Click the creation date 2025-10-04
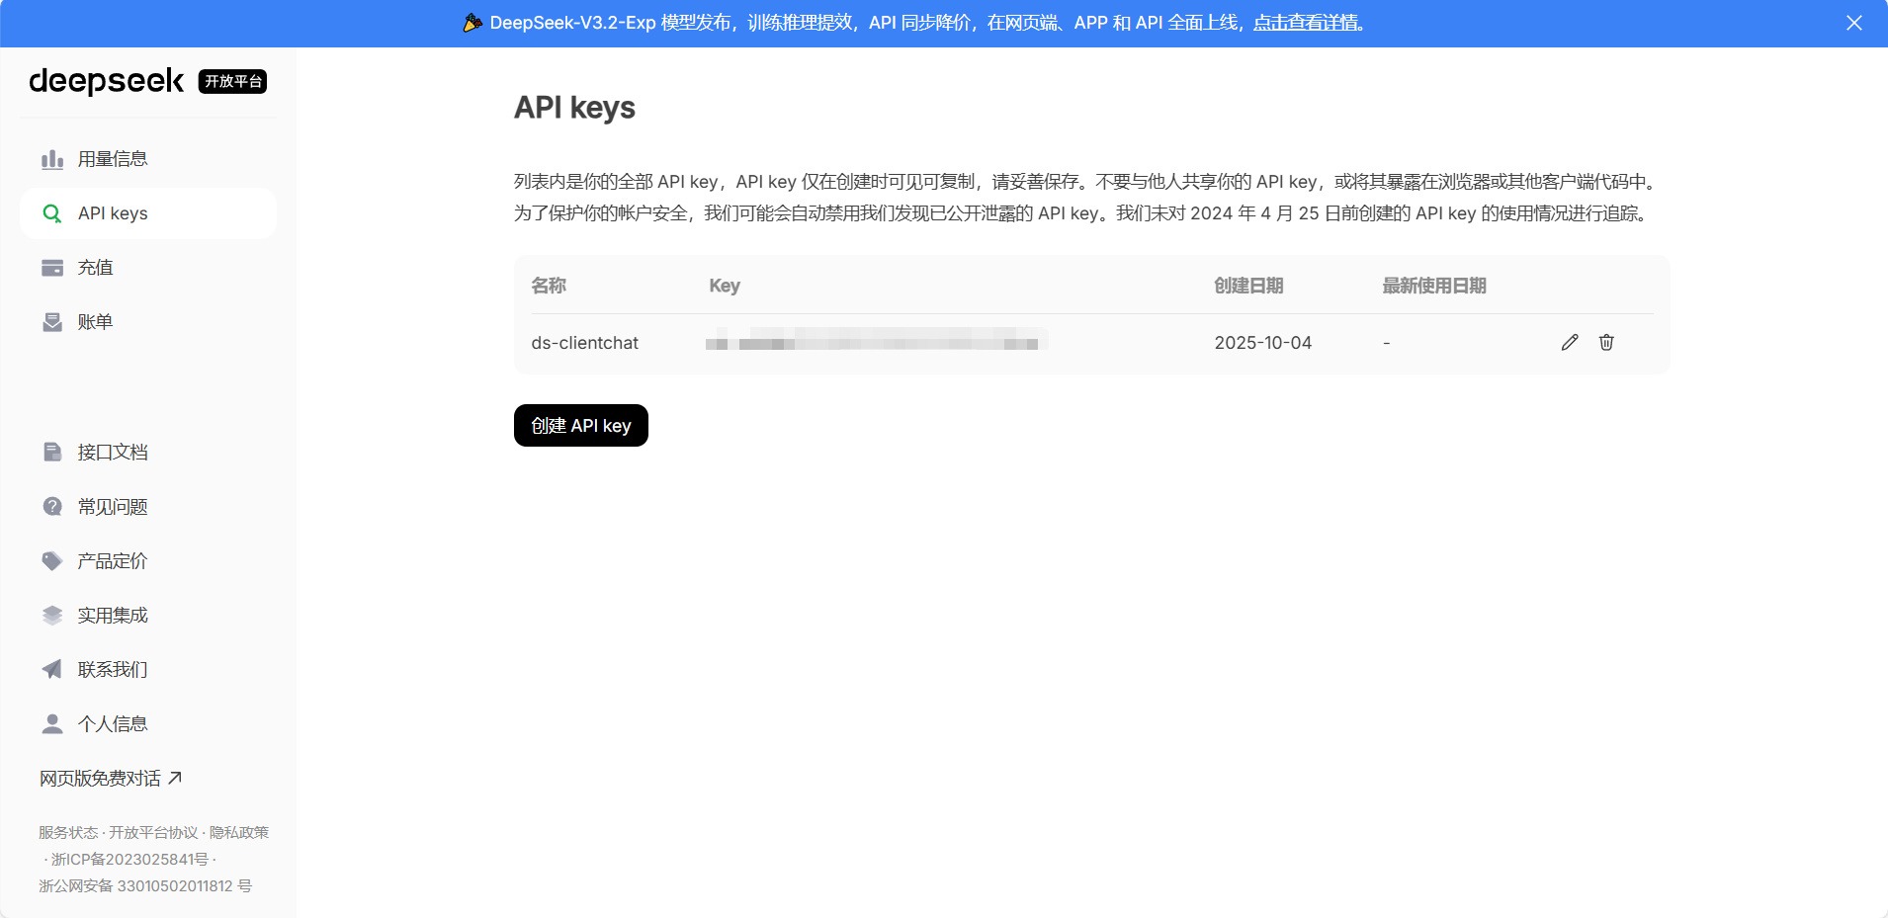The image size is (1888, 918). tap(1263, 343)
